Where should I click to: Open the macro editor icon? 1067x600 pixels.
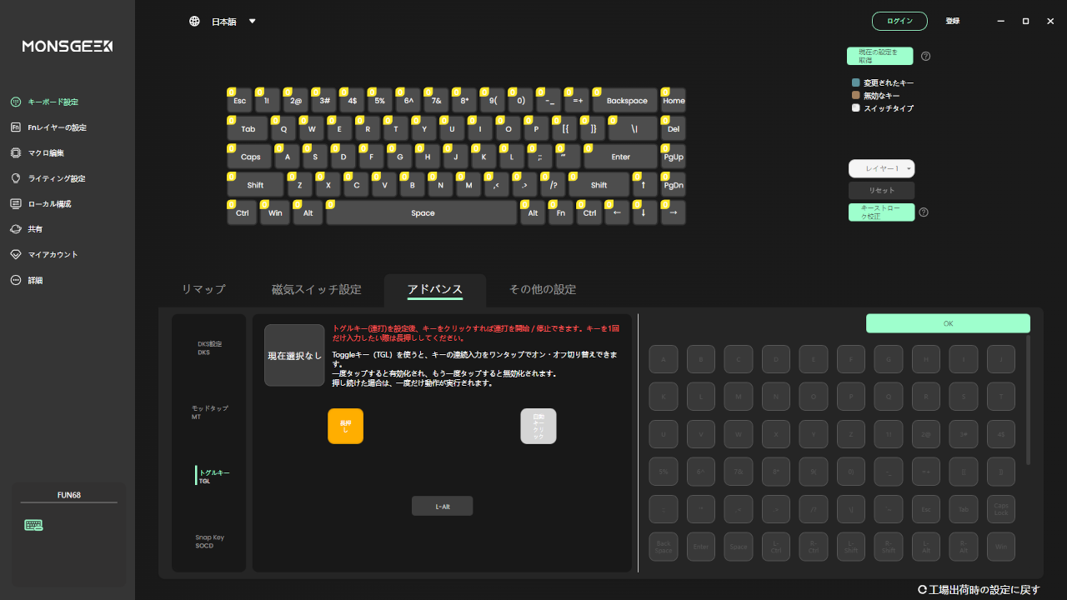click(x=15, y=153)
